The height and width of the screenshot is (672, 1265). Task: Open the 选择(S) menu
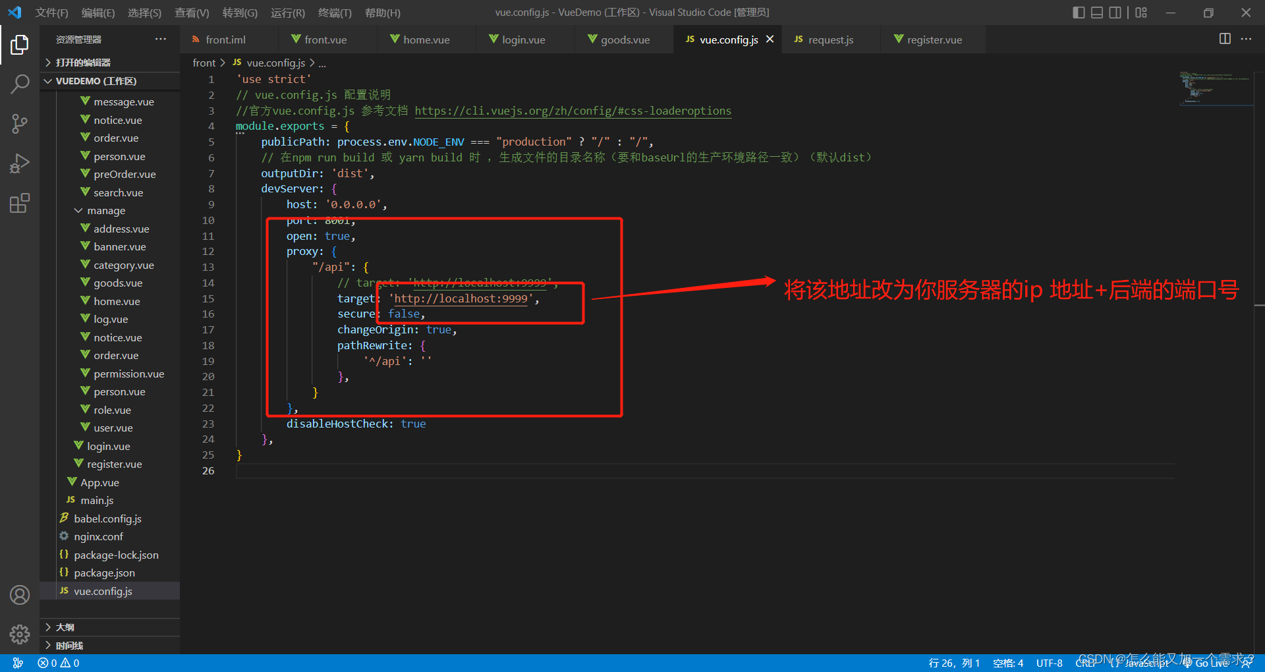coord(144,13)
